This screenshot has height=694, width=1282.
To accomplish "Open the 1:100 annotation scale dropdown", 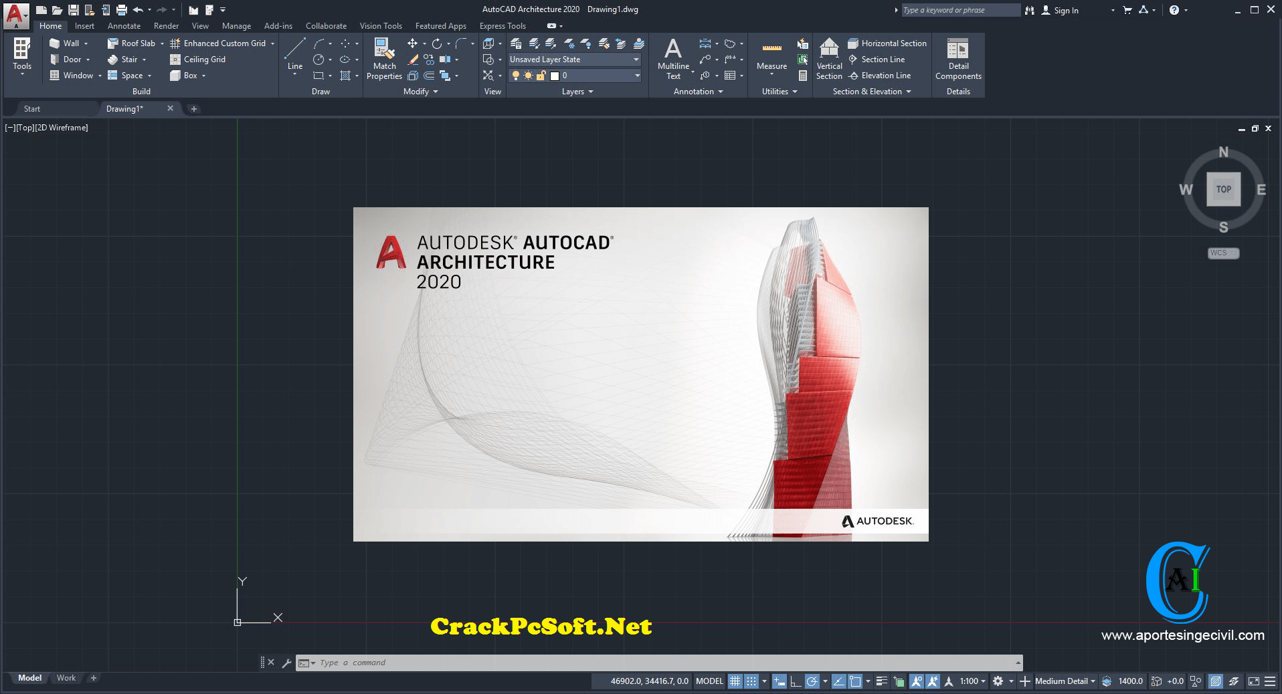I will coord(973,681).
